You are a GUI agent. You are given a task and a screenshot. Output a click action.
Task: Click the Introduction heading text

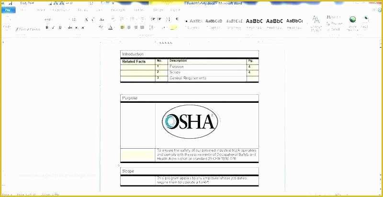coord(133,54)
